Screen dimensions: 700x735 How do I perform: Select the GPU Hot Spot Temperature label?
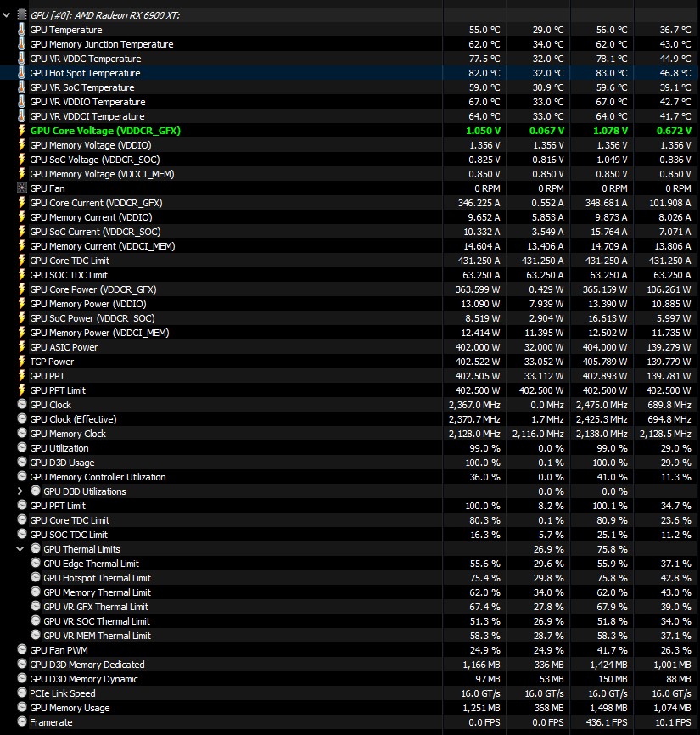[x=86, y=73]
